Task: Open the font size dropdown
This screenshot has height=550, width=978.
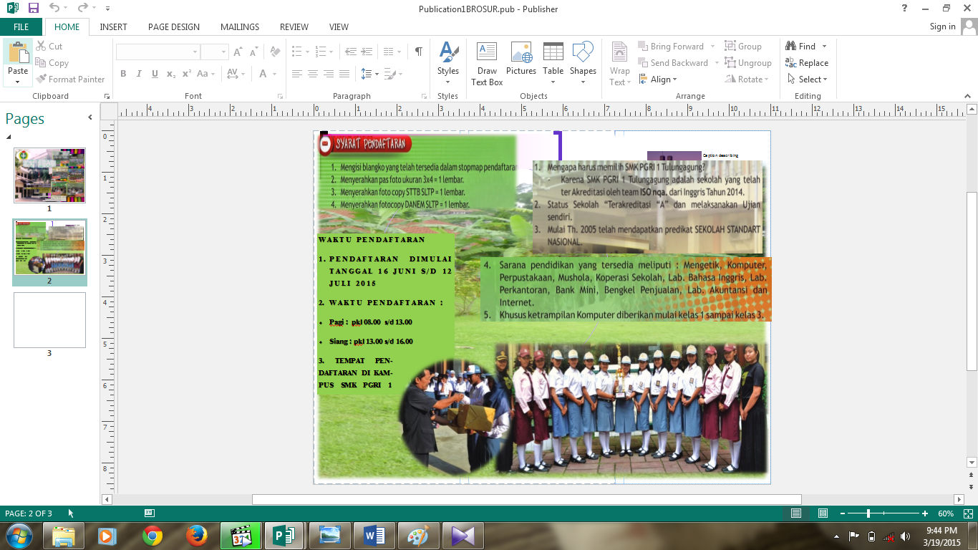Action: [223, 52]
